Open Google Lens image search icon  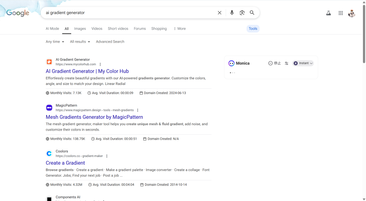tap(242, 13)
